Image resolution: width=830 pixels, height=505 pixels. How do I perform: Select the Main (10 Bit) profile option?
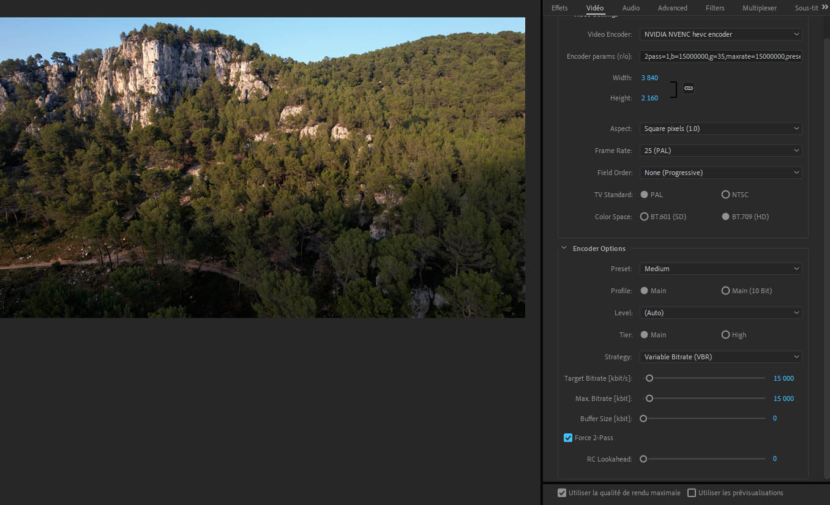point(726,291)
